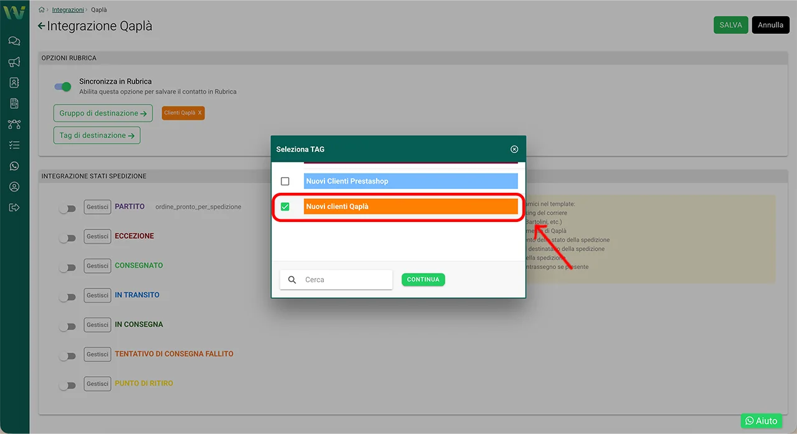The image size is (797, 434).
Task: Click the Integrazioni breadcrumb link
Action: tap(68, 10)
